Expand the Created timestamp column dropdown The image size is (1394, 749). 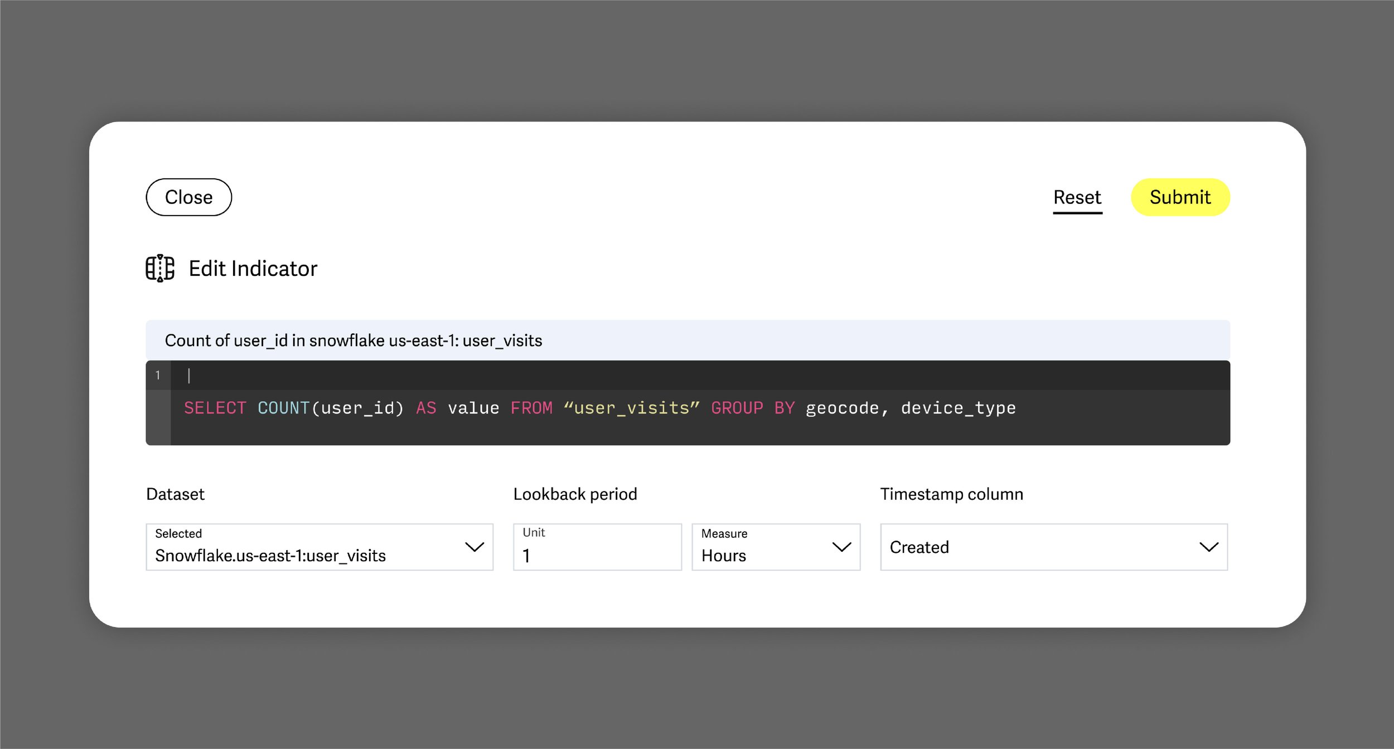click(x=1053, y=548)
